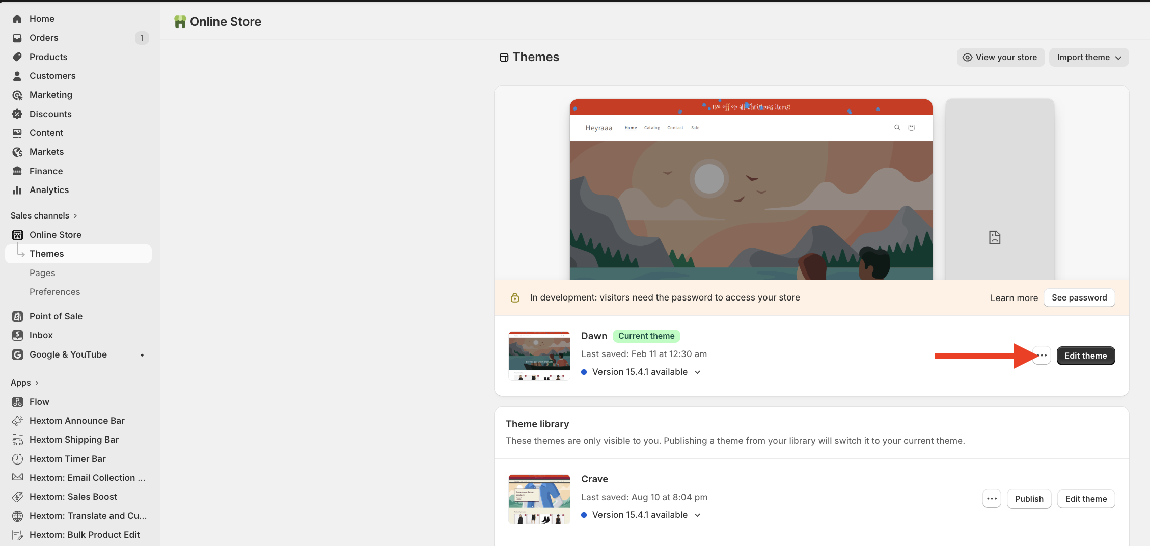The width and height of the screenshot is (1150, 546).
Task: Click the search icon in store preview
Action: point(897,128)
